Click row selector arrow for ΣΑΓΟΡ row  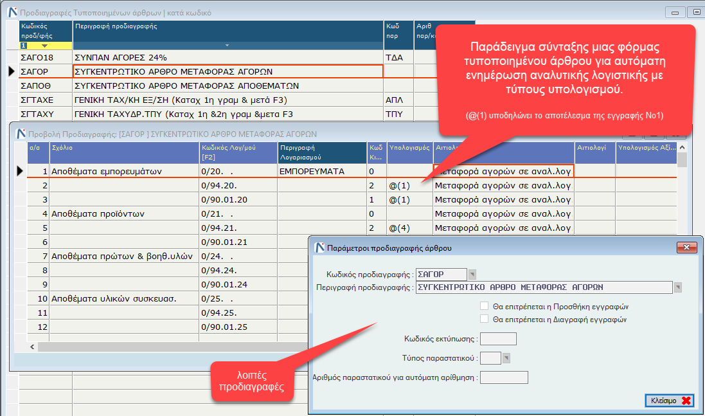pyautogui.click(x=12, y=71)
